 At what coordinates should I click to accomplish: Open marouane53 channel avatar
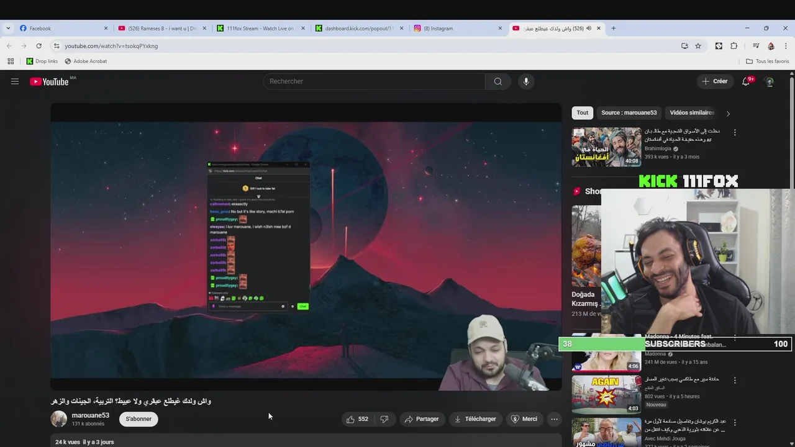point(58,418)
